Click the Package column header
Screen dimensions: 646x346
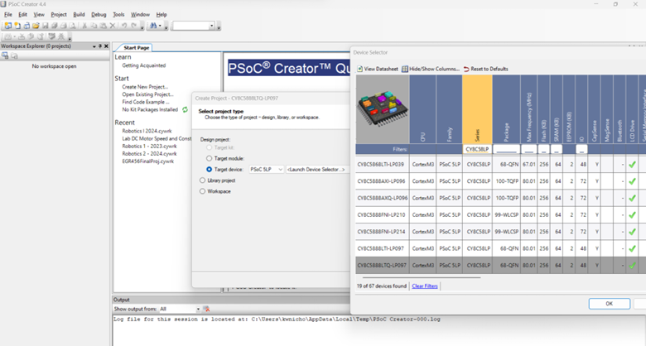[506, 109]
